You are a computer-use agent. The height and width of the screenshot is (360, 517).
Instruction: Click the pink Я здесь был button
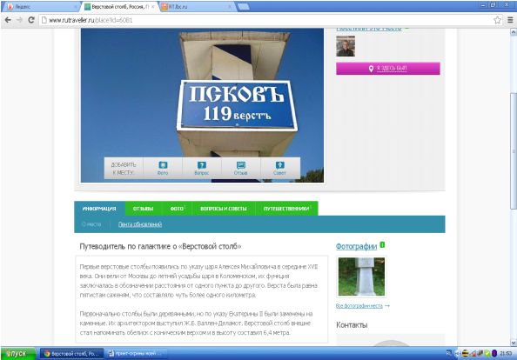(388, 69)
